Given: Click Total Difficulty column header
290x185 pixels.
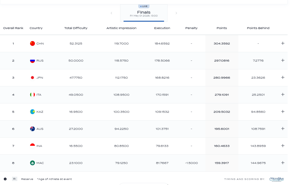Looking at the screenshot, I should [x=76, y=28].
